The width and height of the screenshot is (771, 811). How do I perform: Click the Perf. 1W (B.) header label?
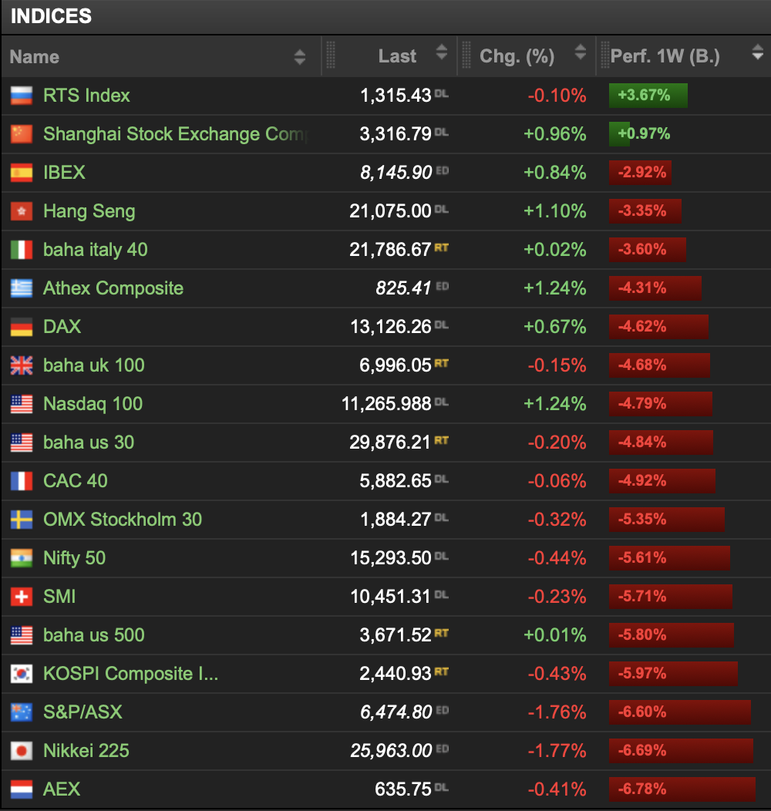tap(665, 56)
